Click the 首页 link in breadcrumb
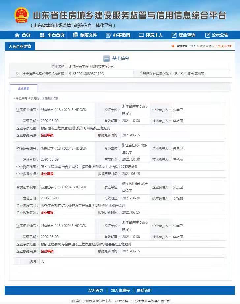 point(193,46)
